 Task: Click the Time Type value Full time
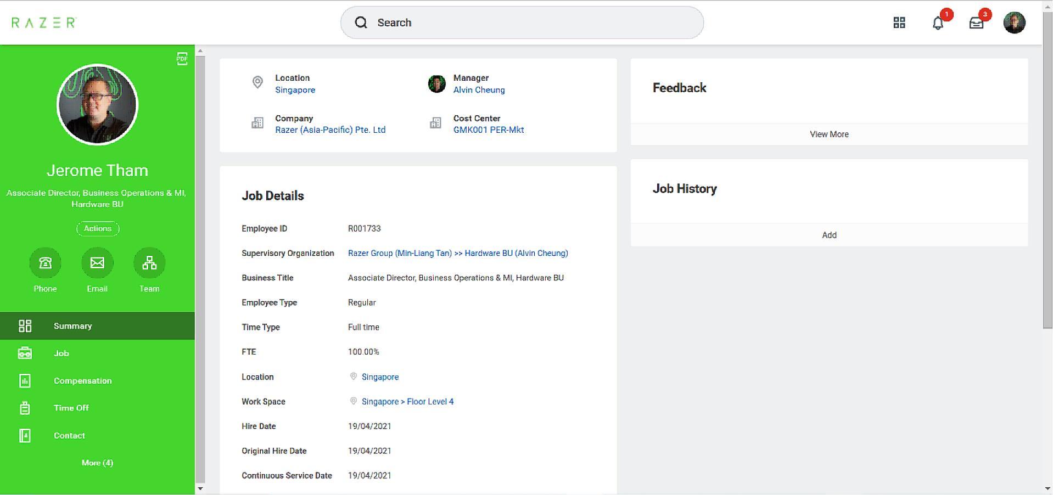pos(363,327)
